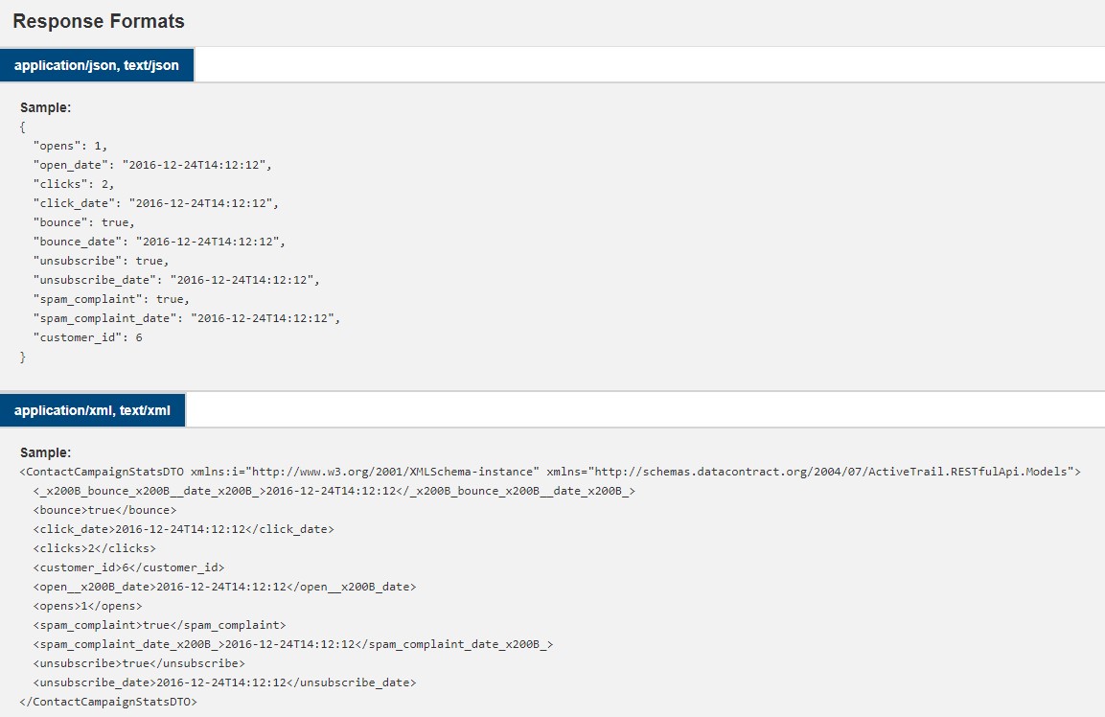The height and width of the screenshot is (717, 1105).
Task: Click the "open_date" JSON line
Action: tap(152, 165)
